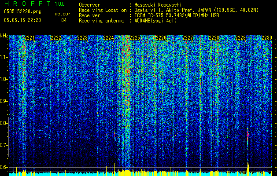
Task: Select the ICOM IC-575 53.7492 MHz USB text
Action: [x=177, y=15]
